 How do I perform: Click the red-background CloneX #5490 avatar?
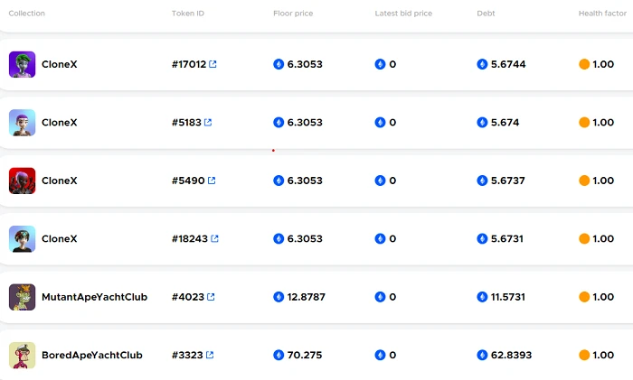[x=23, y=181]
